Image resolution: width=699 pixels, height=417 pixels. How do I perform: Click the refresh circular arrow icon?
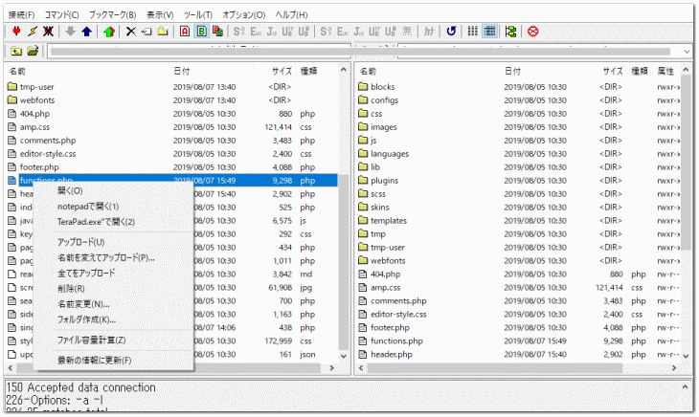point(451,32)
